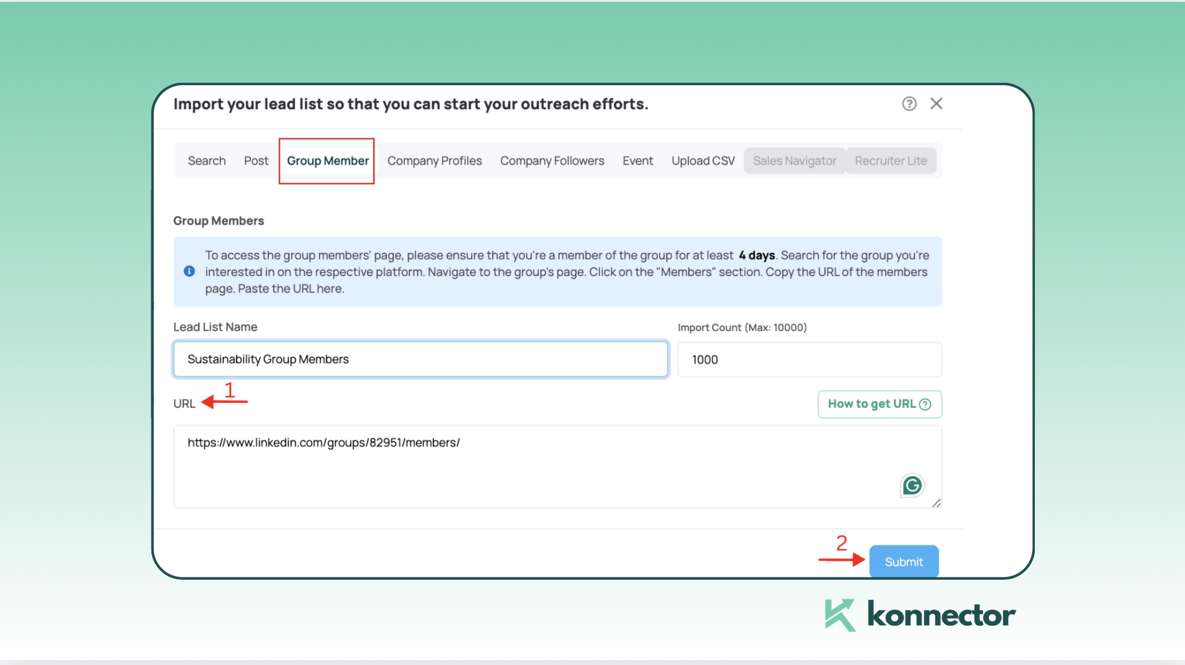Click the Submit button

coord(904,561)
